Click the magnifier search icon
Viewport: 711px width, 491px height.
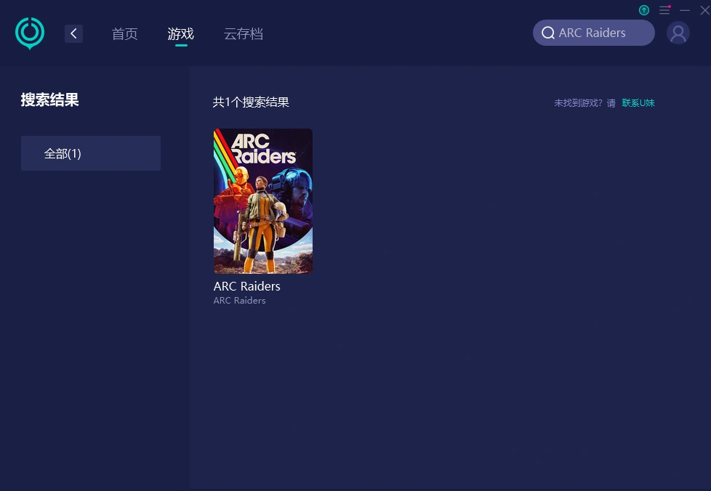(x=547, y=33)
